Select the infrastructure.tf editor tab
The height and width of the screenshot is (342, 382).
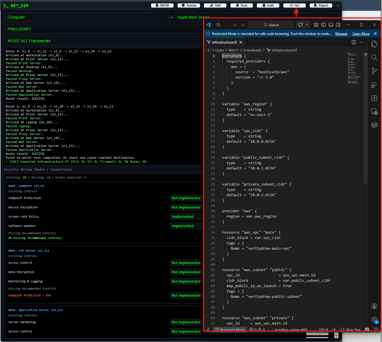pyautogui.click(x=224, y=42)
